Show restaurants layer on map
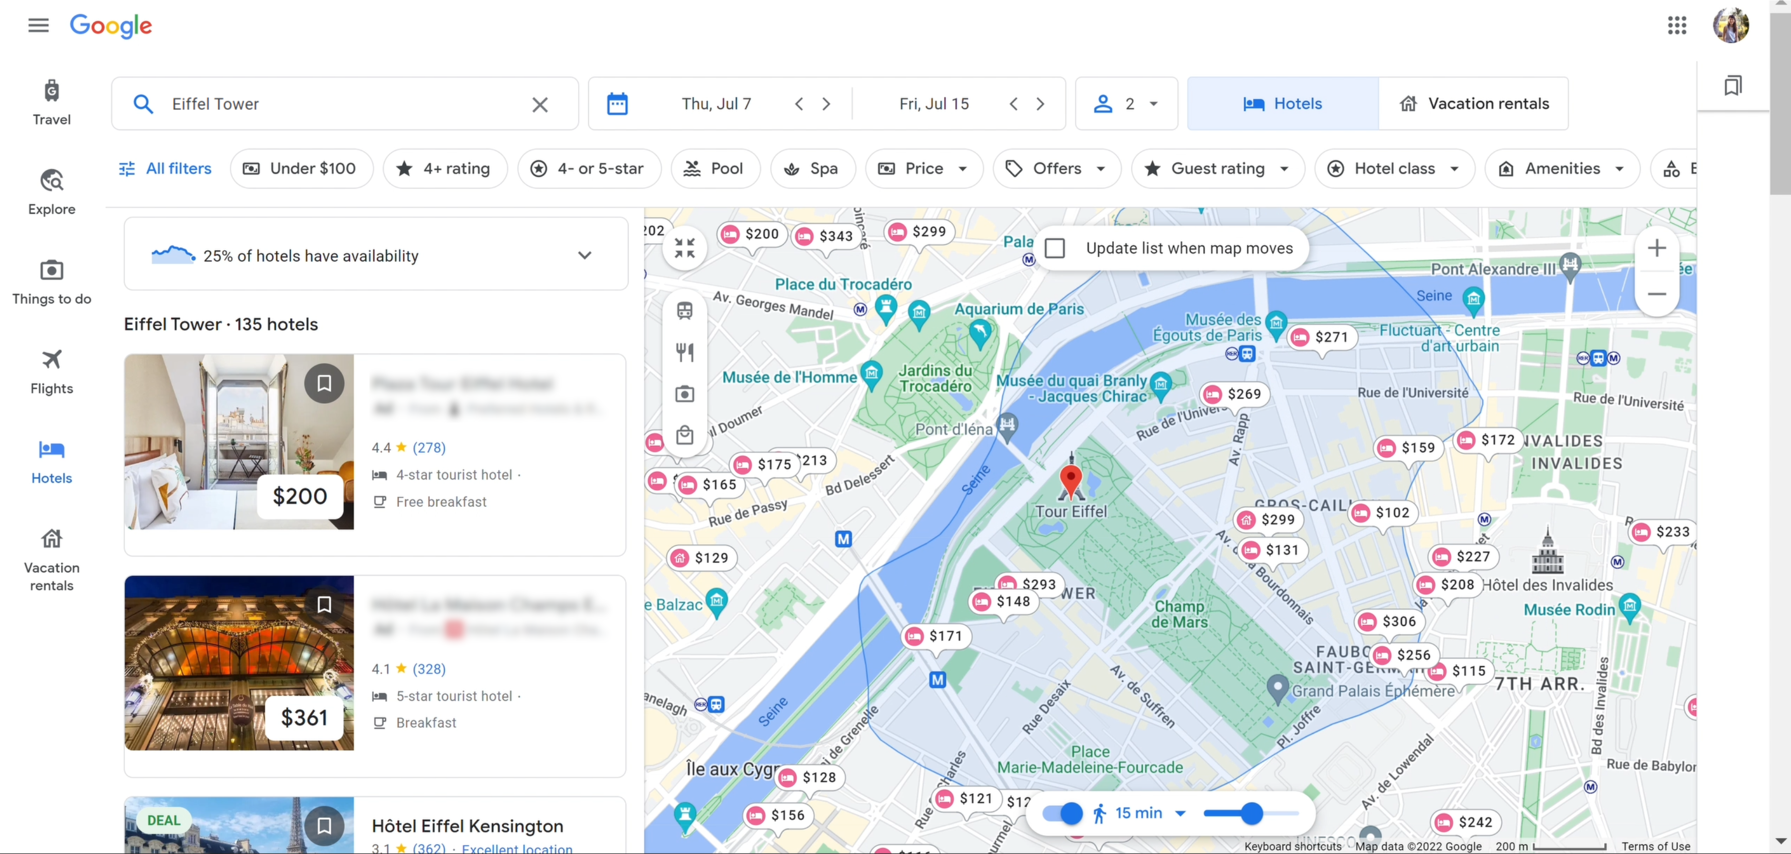 684,352
